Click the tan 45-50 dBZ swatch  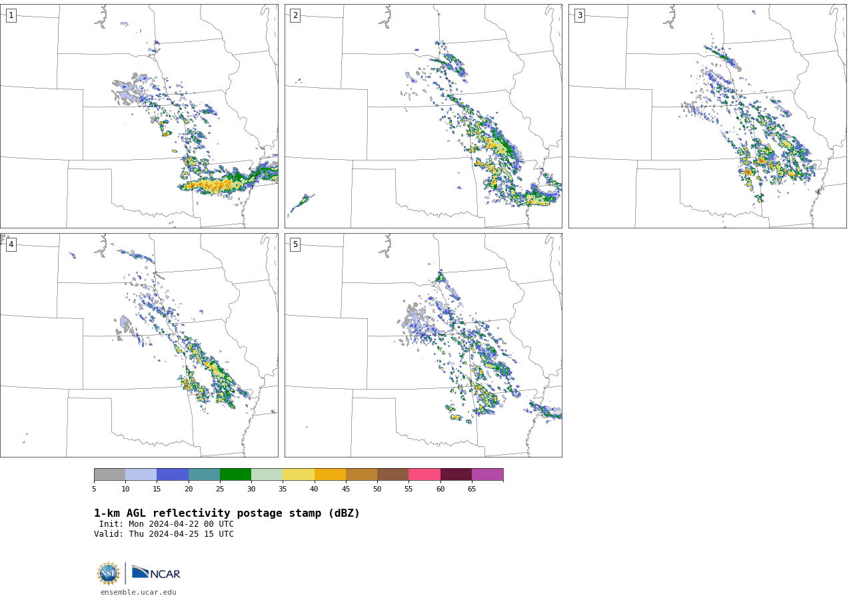(361, 475)
